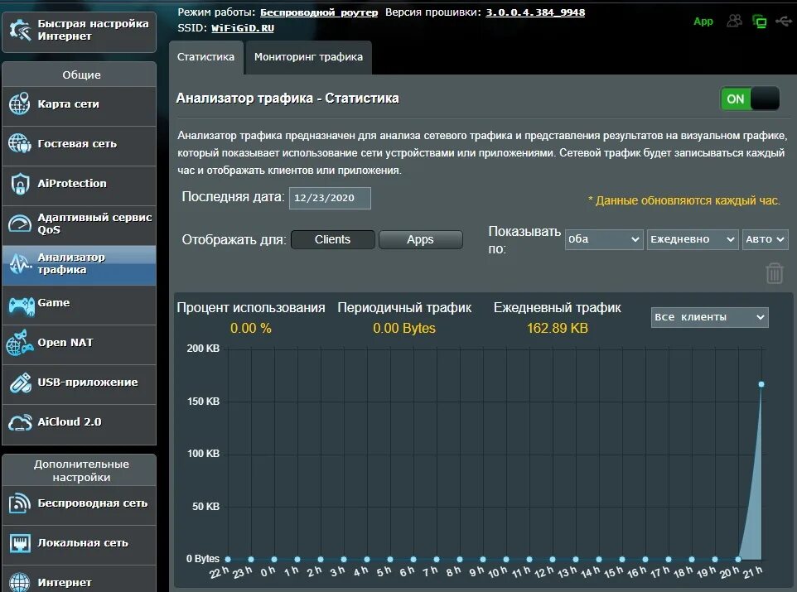Open the Локальная сеть menu item
The height and width of the screenshot is (592, 797).
pos(80,545)
